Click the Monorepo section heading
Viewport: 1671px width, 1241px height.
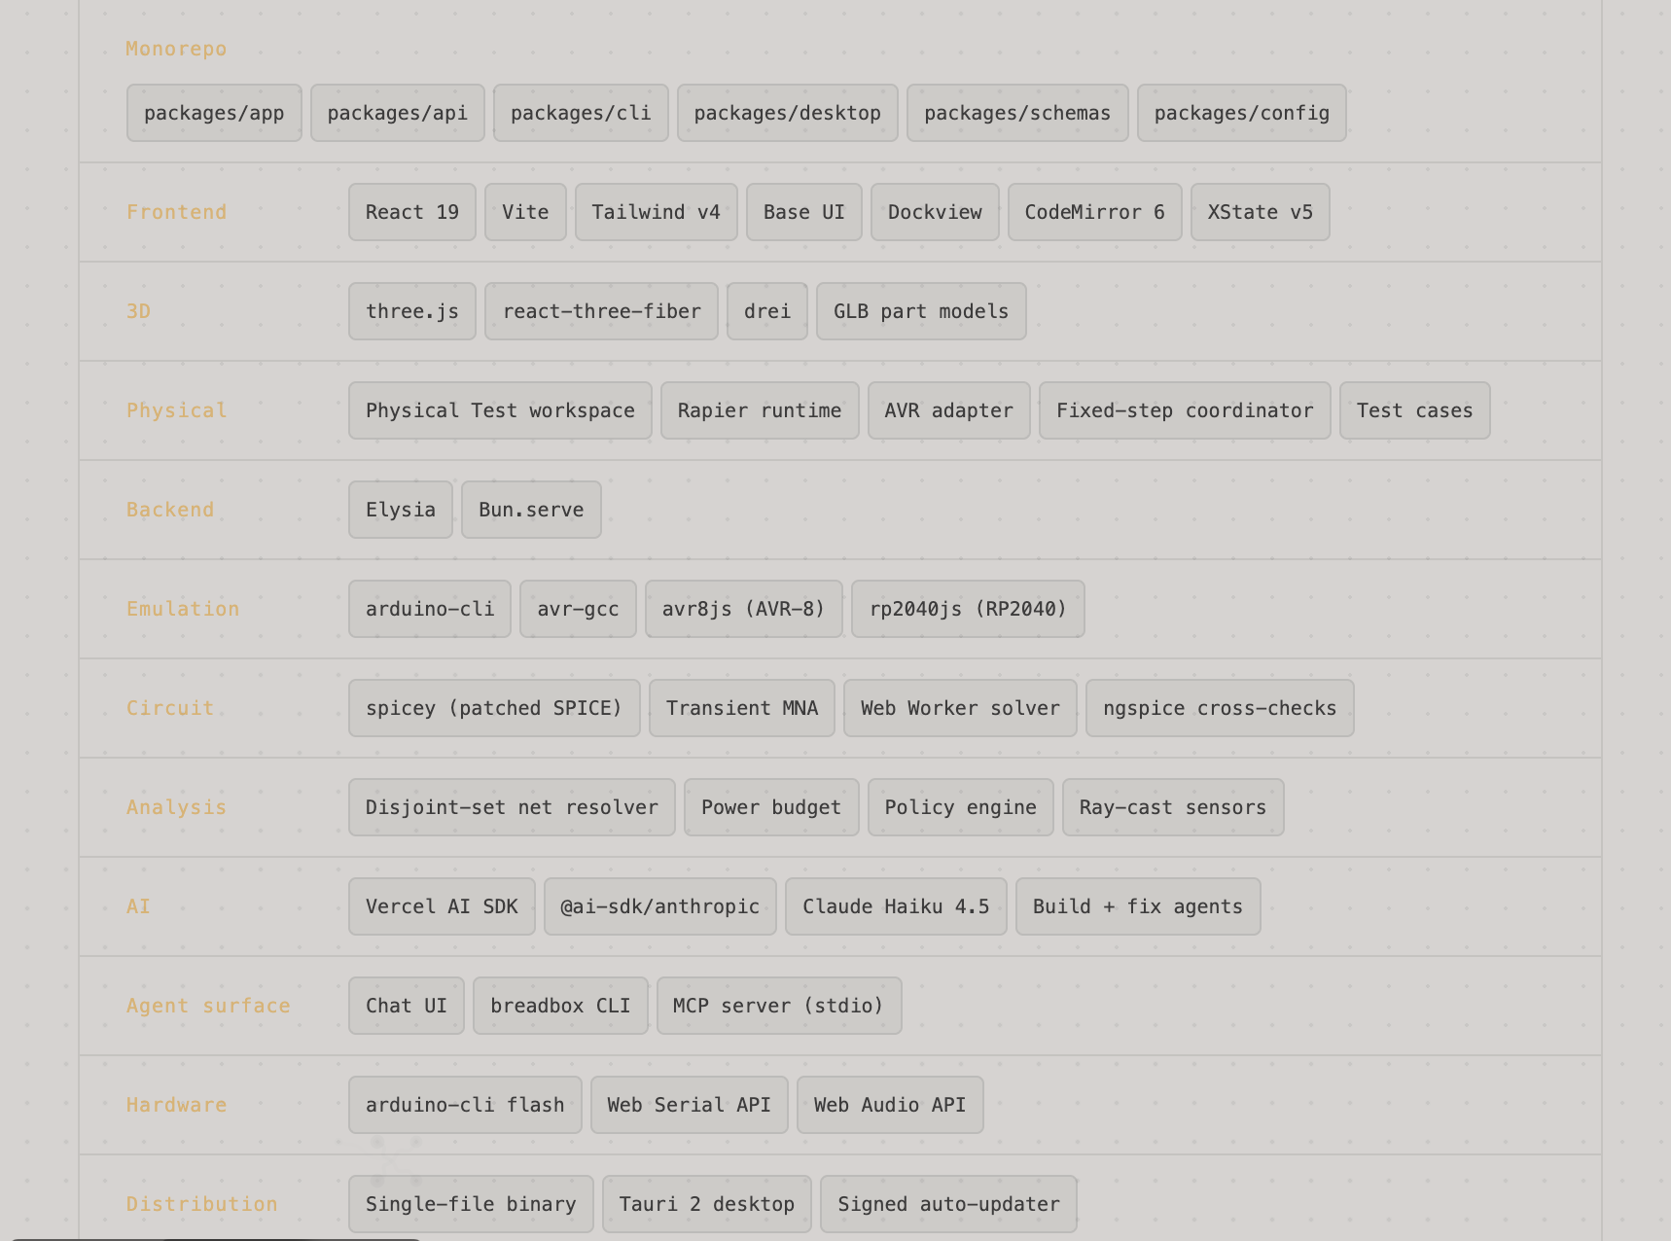click(176, 49)
